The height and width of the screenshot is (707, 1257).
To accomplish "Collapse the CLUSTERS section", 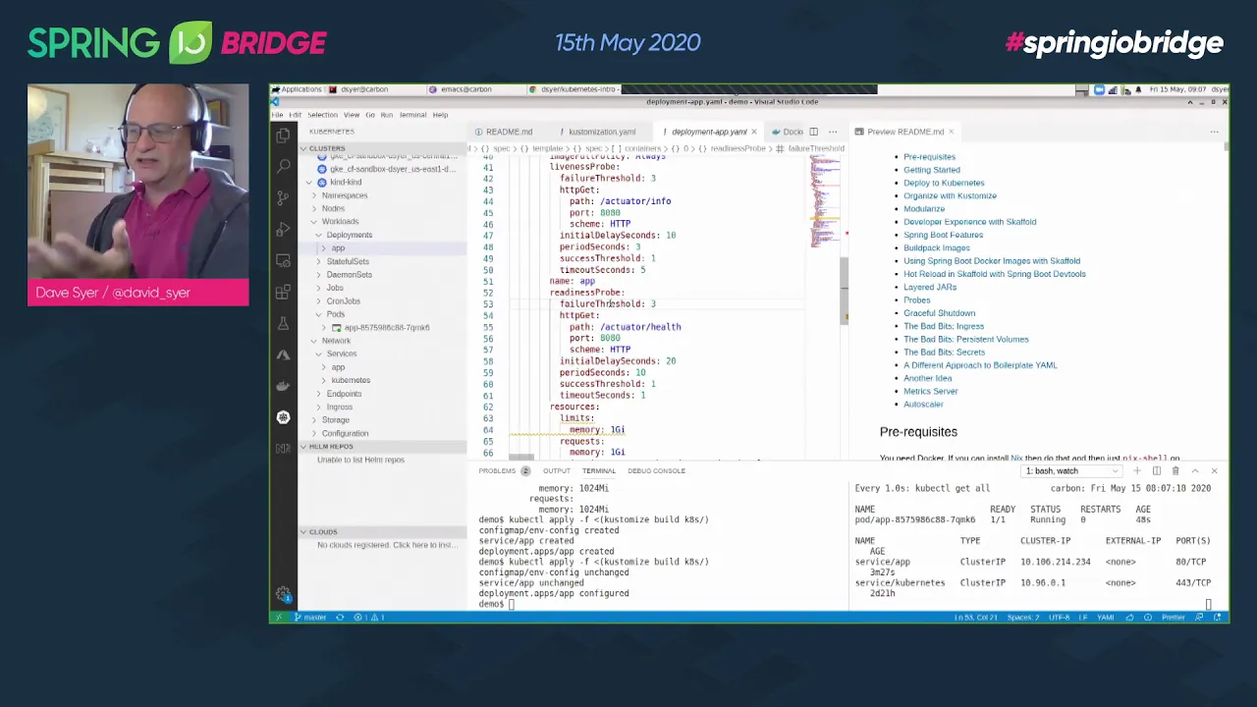I will [x=383, y=148].
